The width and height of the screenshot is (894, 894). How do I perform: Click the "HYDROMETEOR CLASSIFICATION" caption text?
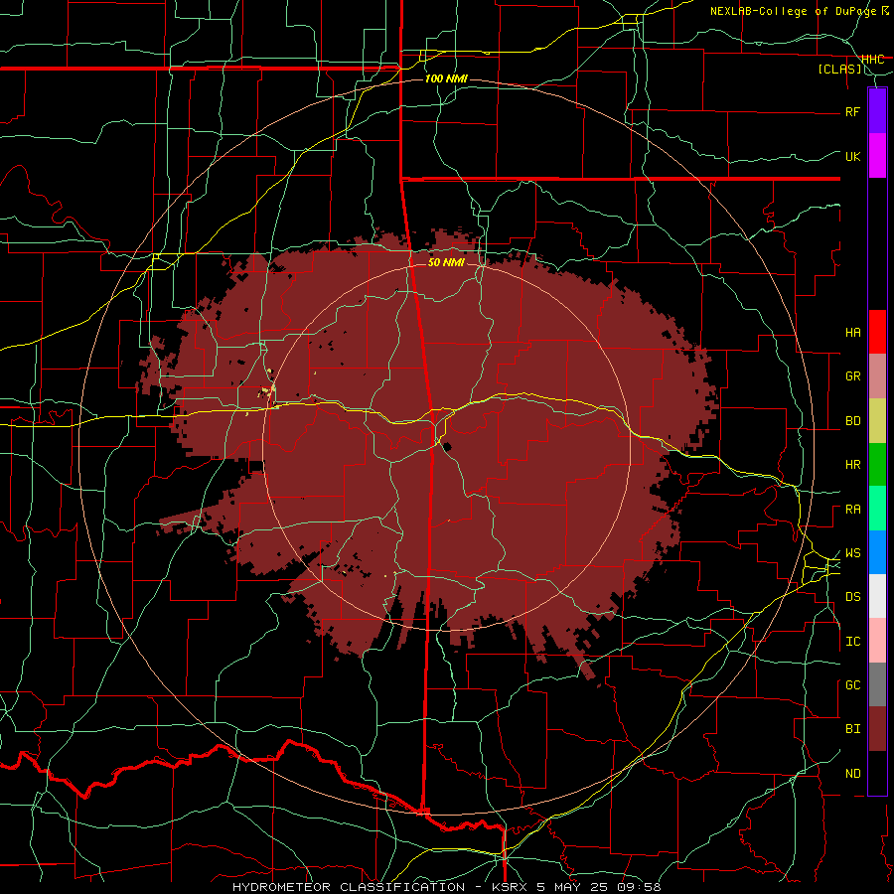coord(349,887)
